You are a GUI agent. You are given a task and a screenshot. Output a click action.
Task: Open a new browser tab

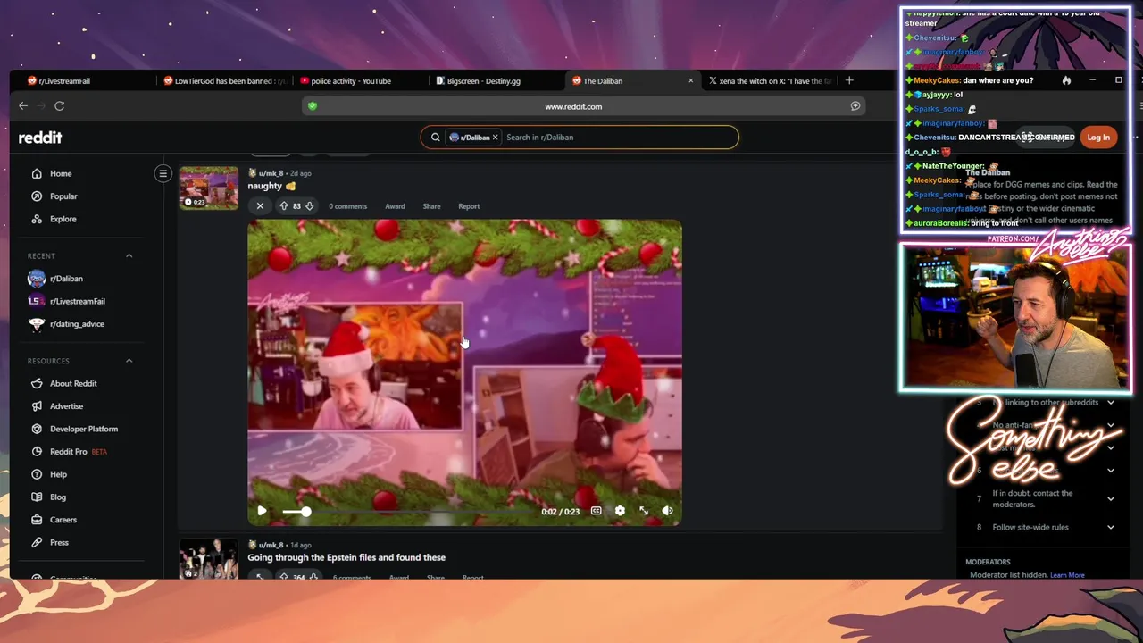(849, 80)
